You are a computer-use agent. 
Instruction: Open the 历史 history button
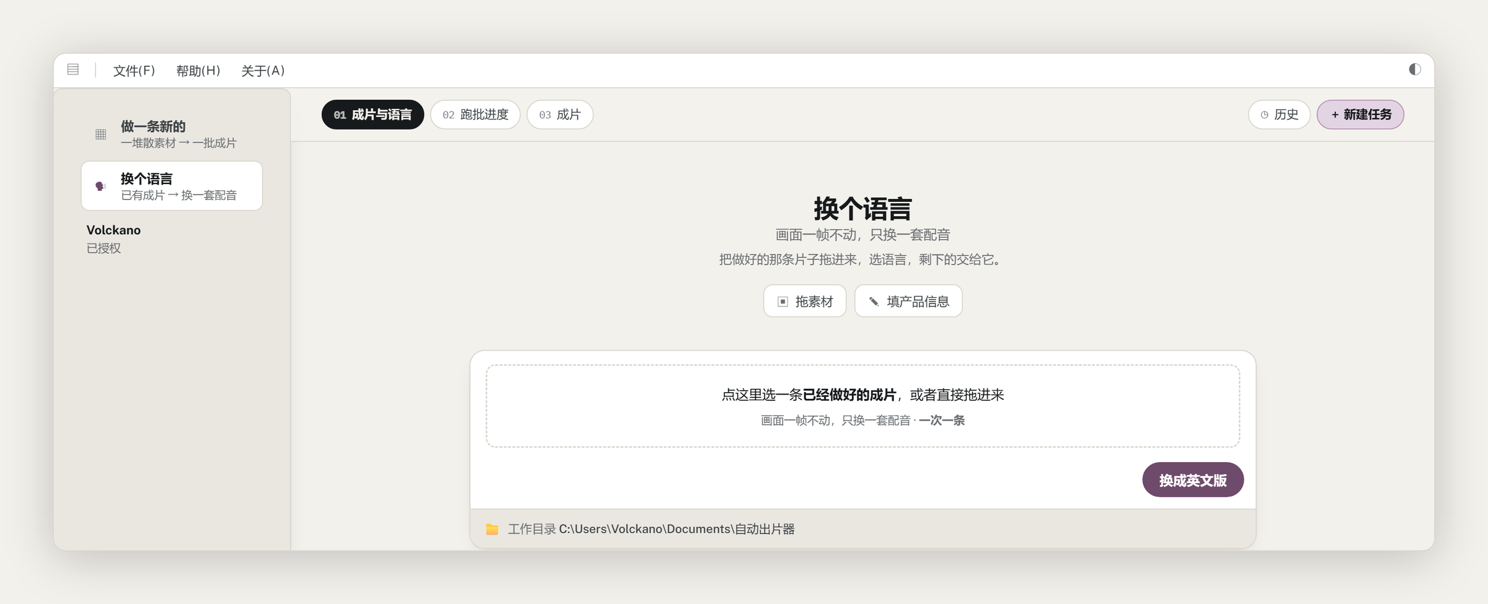(1279, 115)
